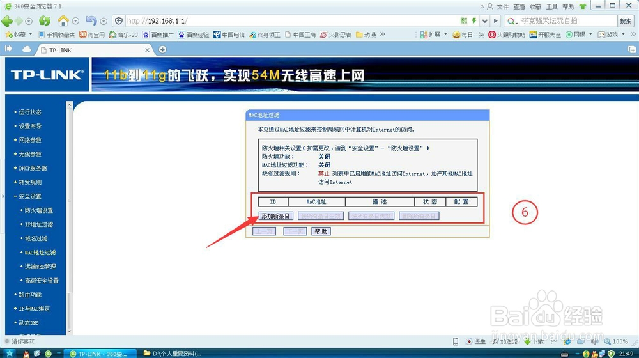Open the 淘宝网 bookmark

pyautogui.click(x=91, y=35)
